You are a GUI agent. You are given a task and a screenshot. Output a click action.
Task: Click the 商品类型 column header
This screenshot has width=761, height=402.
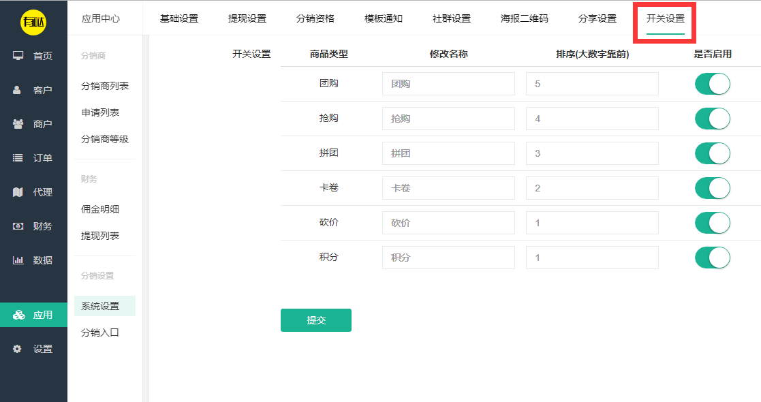point(329,54)
